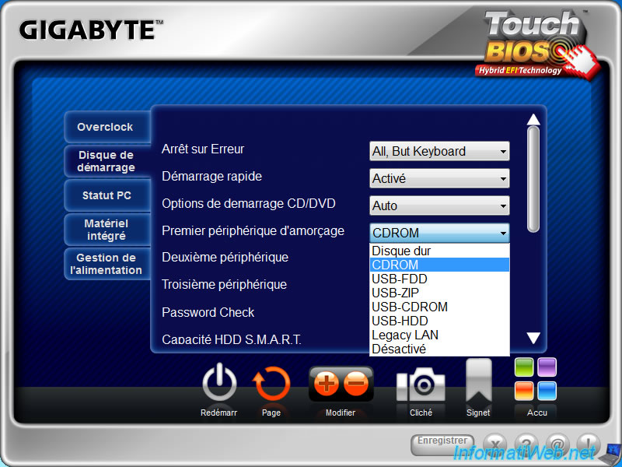Click the Démarrage rapide label
This screenshot has width=622, height=467.
(x=211, y=177)
